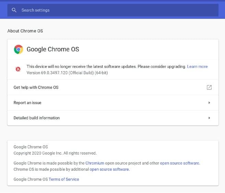The height and width of the screenshot is (193, 225).
Task: Expand the Report an issue arrow
Action: point(209,103)
